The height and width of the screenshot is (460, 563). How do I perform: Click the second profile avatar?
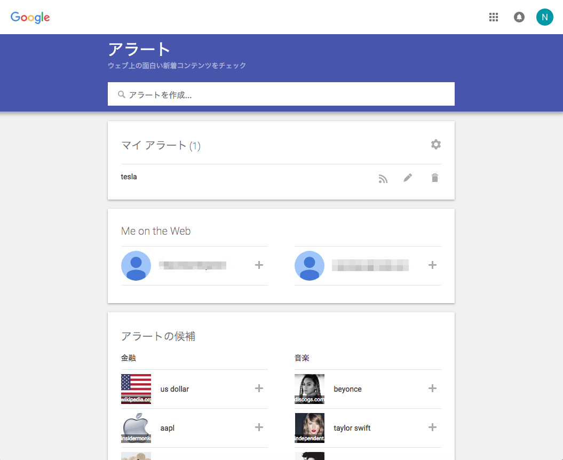pyautogui.click(x=309, y=266)
